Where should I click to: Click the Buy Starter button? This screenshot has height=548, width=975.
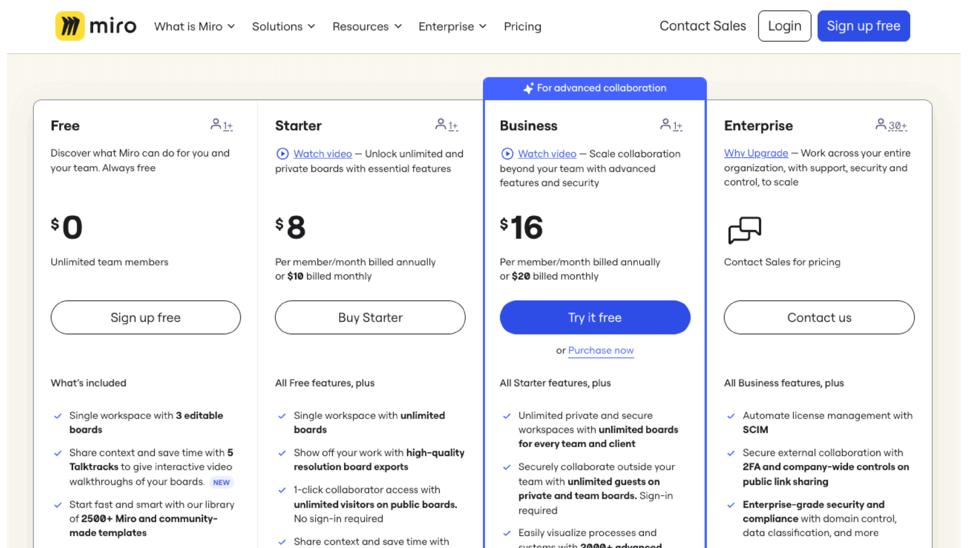pyautogui.click(x=370, y=317)
